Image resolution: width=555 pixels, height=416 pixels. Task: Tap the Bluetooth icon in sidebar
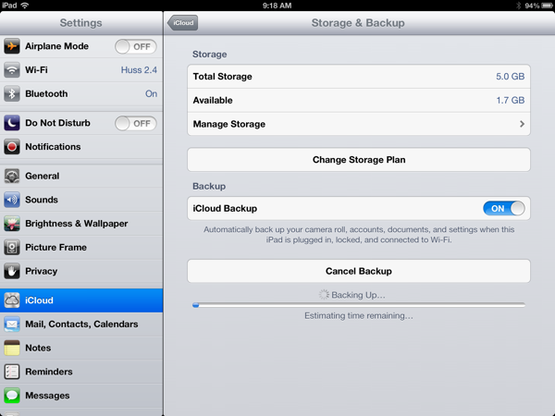pyautogui.click(x=12, y=94)
